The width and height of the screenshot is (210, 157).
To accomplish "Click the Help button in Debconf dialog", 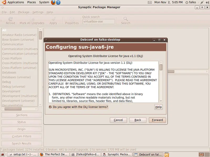I will coord(159,107).
